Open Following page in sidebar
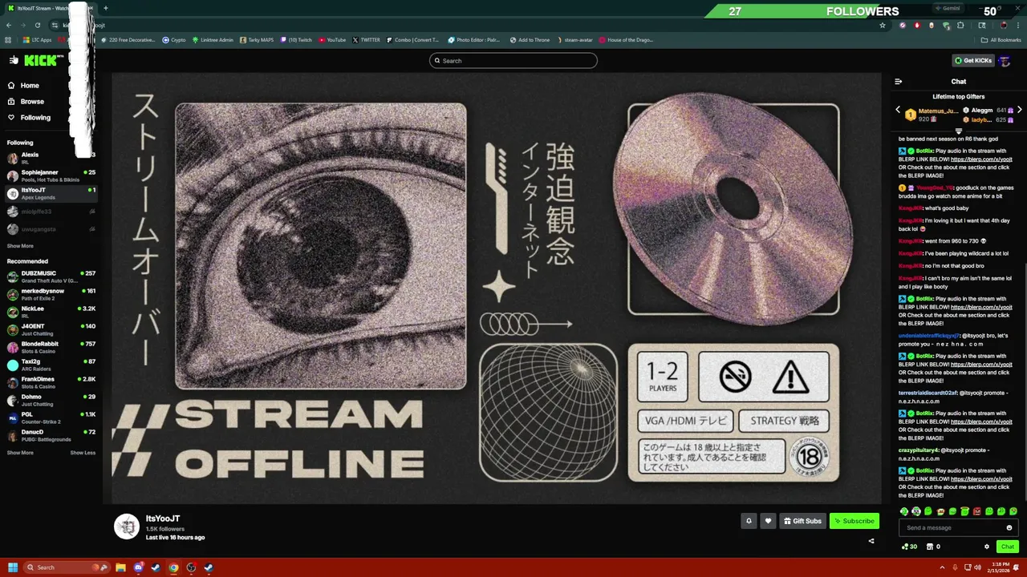 [35, 118]
